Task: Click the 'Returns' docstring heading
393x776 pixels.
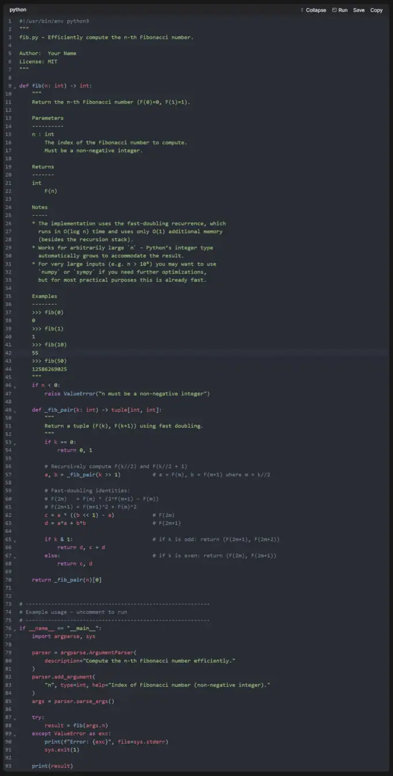Action: [x=43, y=167]
